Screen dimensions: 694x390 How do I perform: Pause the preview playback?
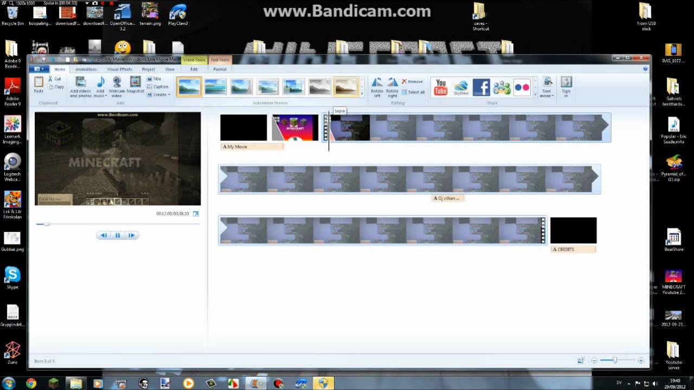pyautogui.click(x=118, y=235)
